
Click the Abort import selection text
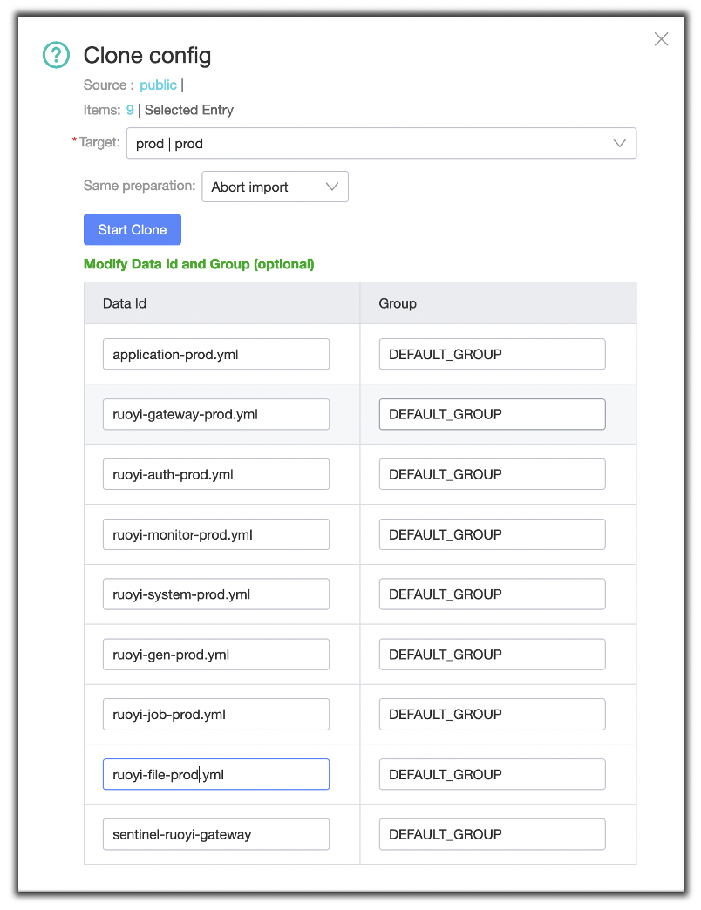[x=249, y=187]
